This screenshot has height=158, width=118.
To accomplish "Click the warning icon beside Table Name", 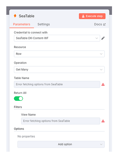I will pos(103,84).
